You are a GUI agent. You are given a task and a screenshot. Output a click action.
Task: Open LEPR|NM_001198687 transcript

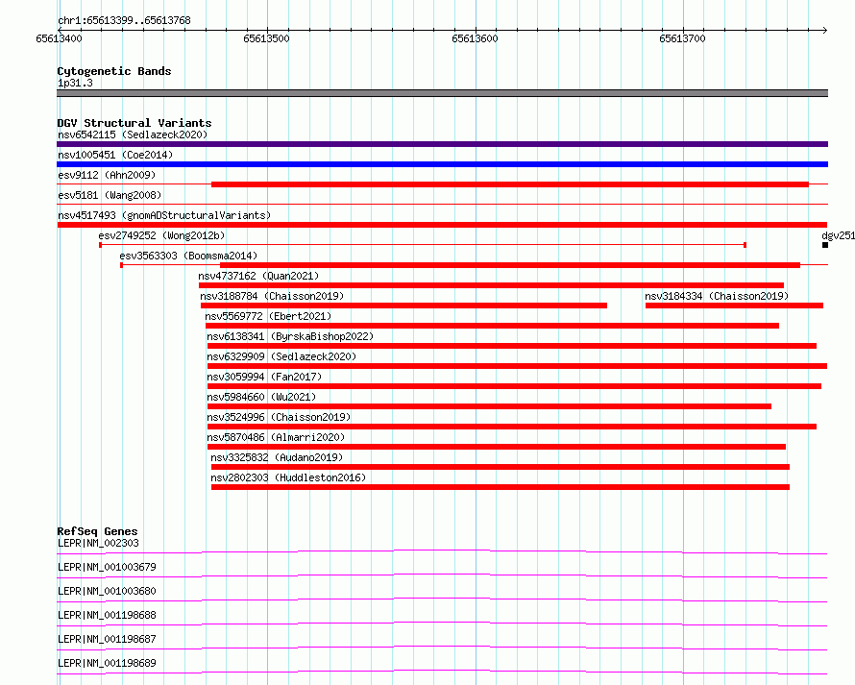pos(107,639)
